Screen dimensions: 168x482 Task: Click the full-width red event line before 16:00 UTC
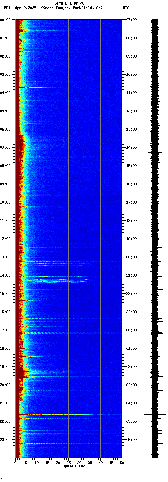point(68,180)
